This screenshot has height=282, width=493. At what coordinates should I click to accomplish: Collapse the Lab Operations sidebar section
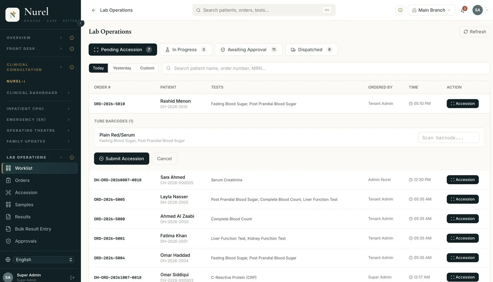click(x=61, y=157)
